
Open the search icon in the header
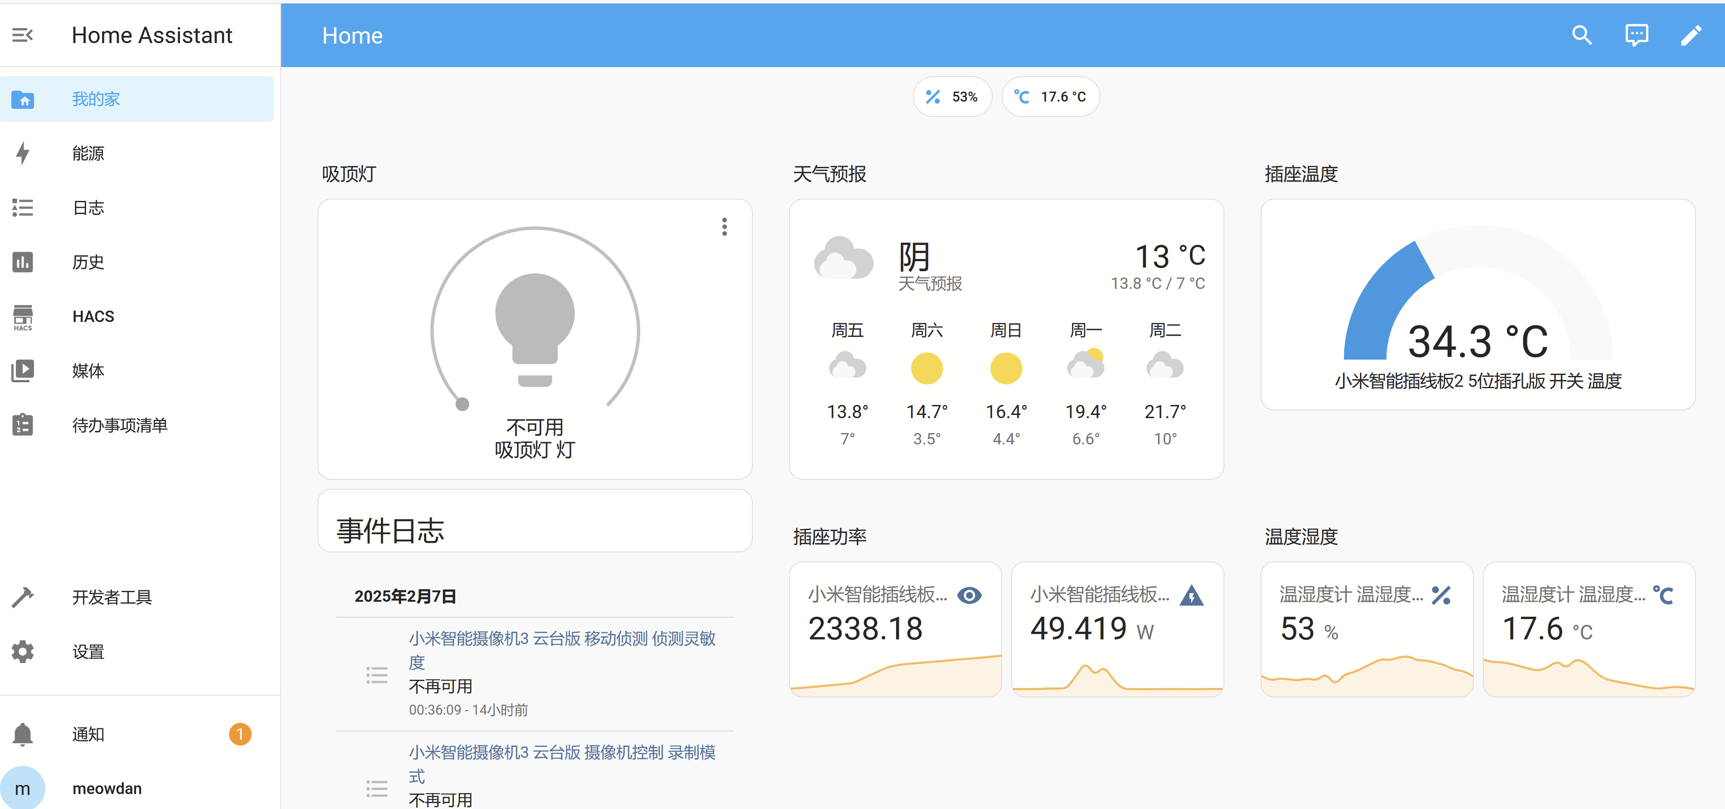[x=1582, y=35]
